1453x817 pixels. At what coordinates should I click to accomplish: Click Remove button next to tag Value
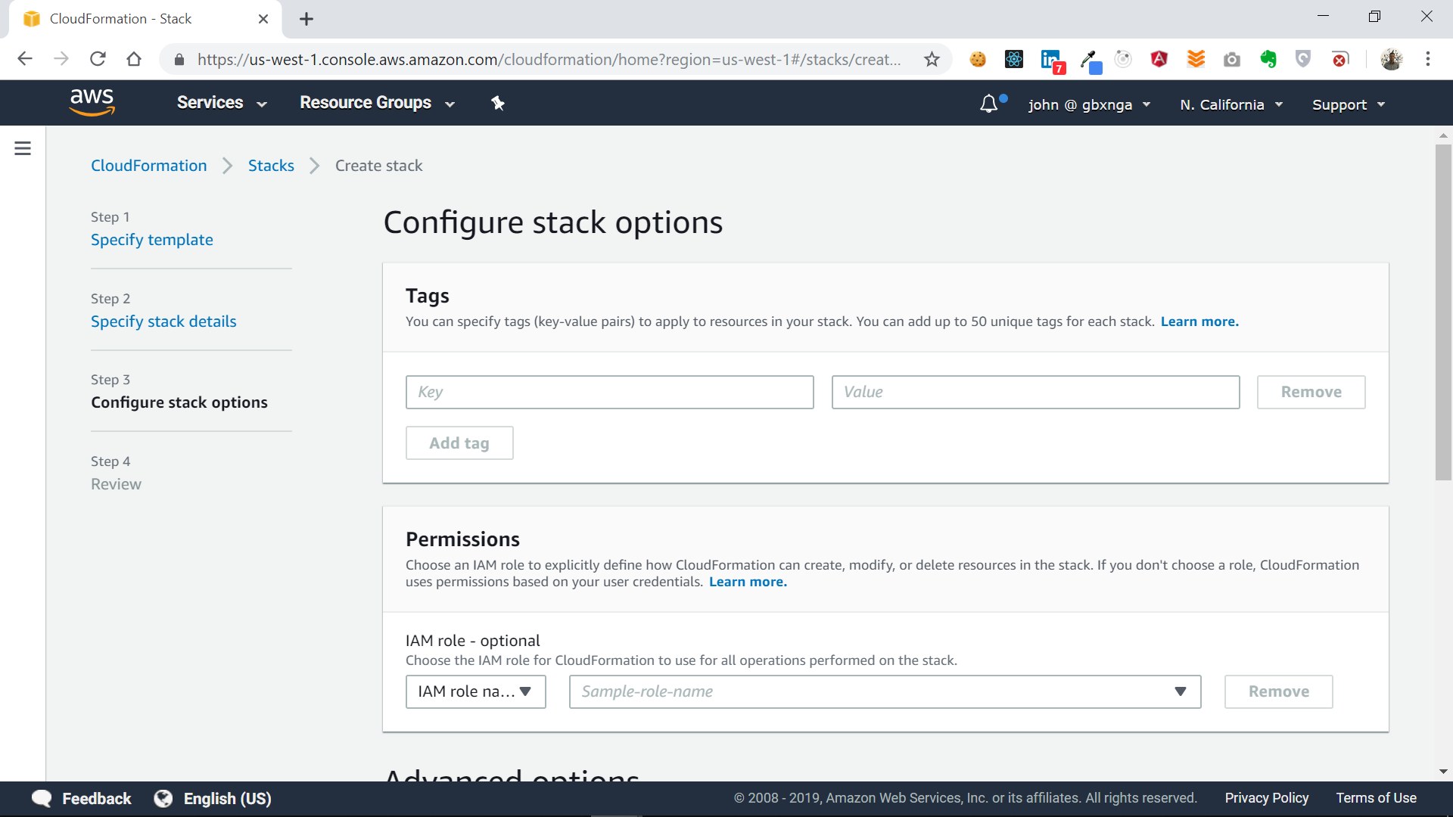tap(1311, 392)
